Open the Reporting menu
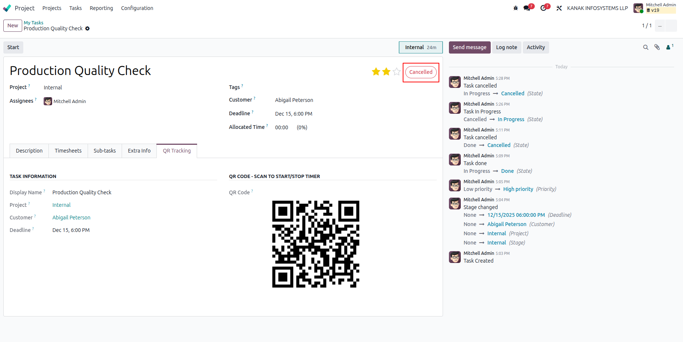This screenshot has width=683, height=342. pyautogui.click(x=101, y=8)
